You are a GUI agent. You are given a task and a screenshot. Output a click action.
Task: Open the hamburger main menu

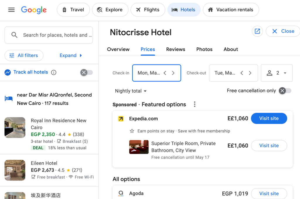pyautogui.click(x=11, y=10)
